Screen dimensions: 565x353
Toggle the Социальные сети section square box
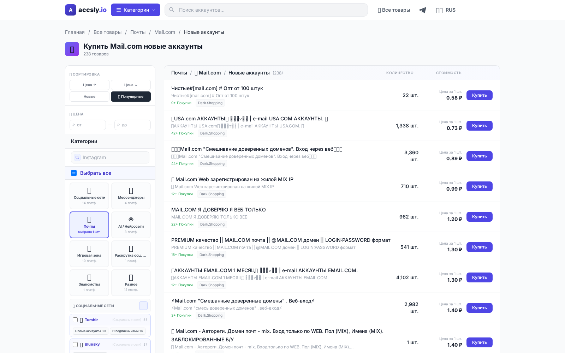point(143,306)
